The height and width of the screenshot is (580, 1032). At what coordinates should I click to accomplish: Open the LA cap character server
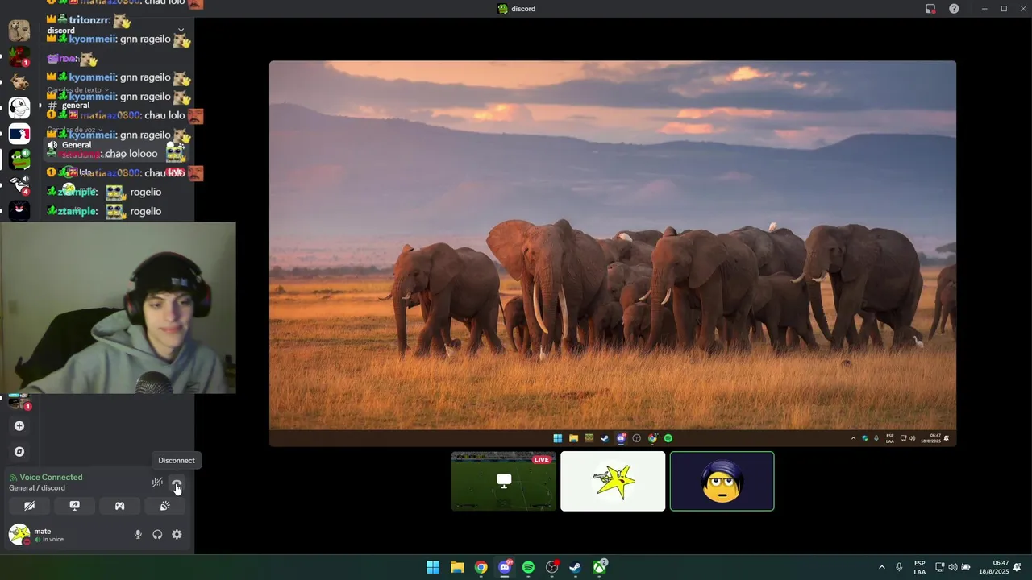click(x=19, y=108)
